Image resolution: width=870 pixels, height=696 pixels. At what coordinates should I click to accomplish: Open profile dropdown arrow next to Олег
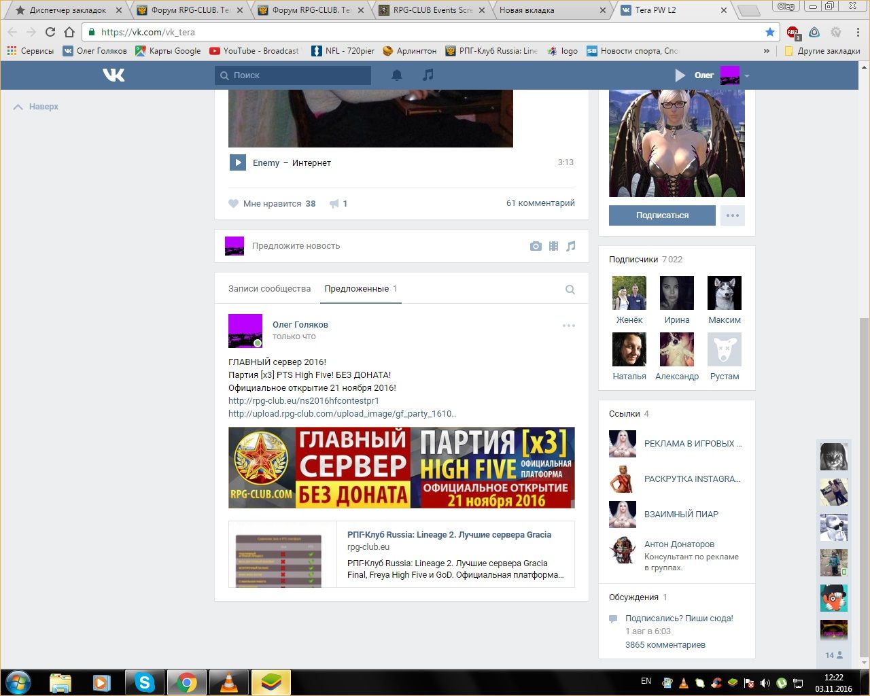747,75
